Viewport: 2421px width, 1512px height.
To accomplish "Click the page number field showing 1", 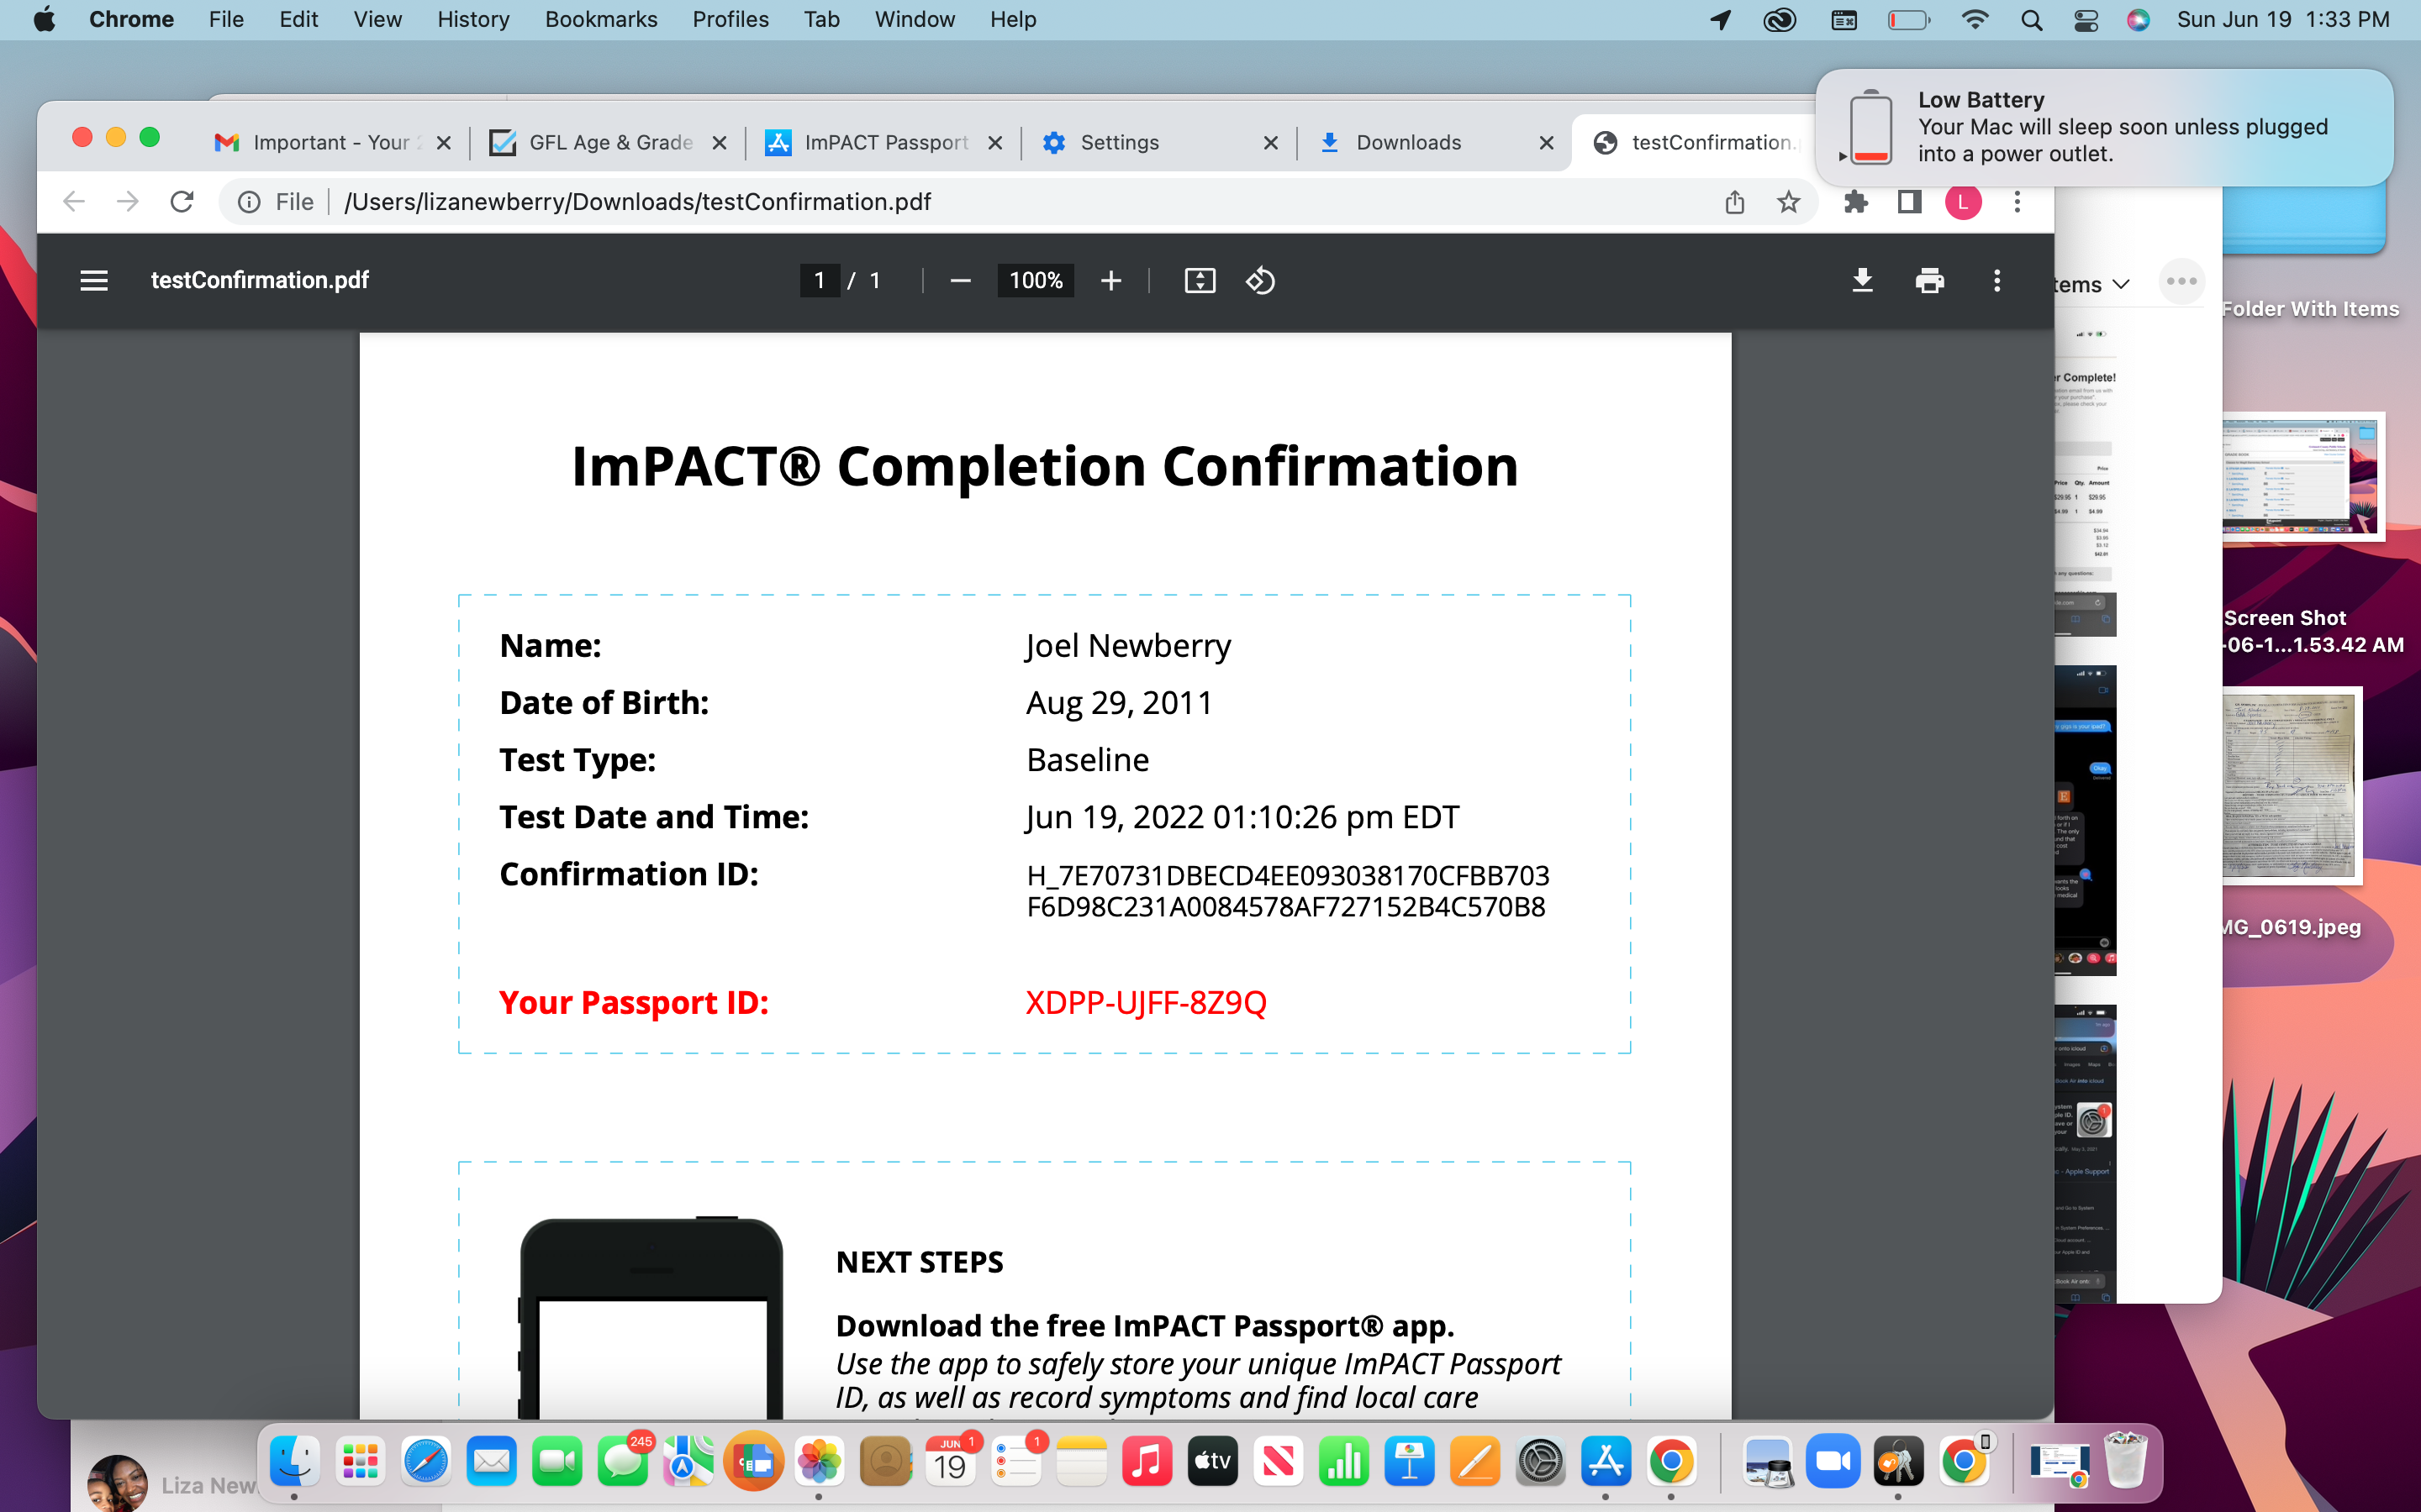I will pos(820,281).
